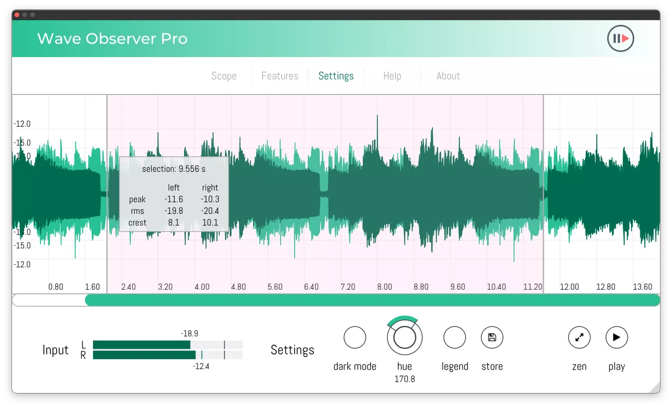Toggle the legend display
This screenshot has width=672, height=407.
pyautogui.click(x=454, y=337)
